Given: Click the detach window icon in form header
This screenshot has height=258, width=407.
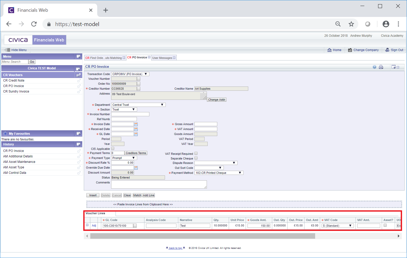Looking at the screenshot, I should tap(393, 67).
